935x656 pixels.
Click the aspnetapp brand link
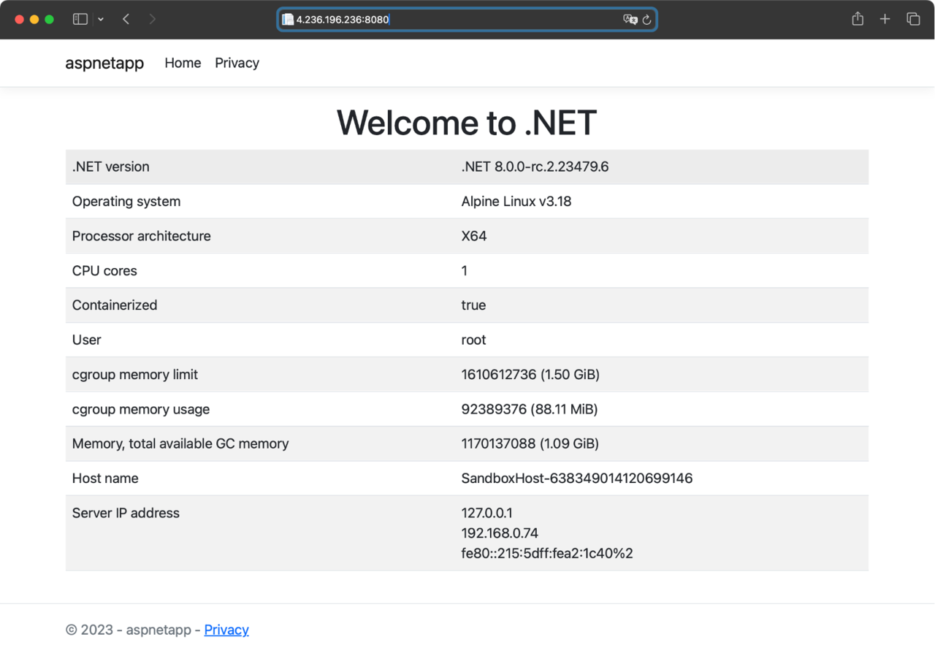pos(104,64)
